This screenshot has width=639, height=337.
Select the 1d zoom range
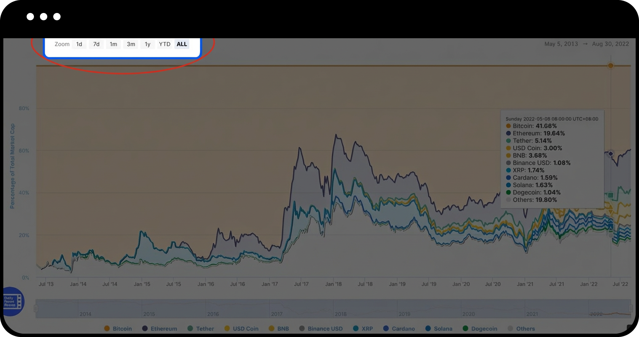(79, 44)
